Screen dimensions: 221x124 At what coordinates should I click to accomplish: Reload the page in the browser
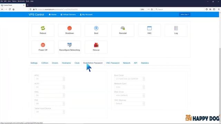10,9
